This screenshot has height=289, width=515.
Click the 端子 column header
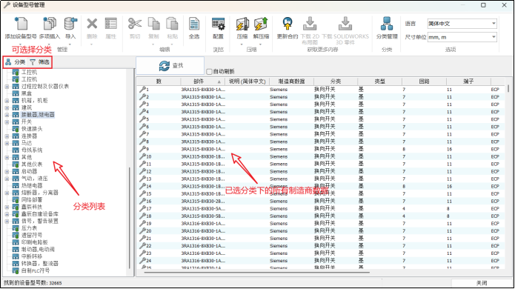[x=468, y=81]
